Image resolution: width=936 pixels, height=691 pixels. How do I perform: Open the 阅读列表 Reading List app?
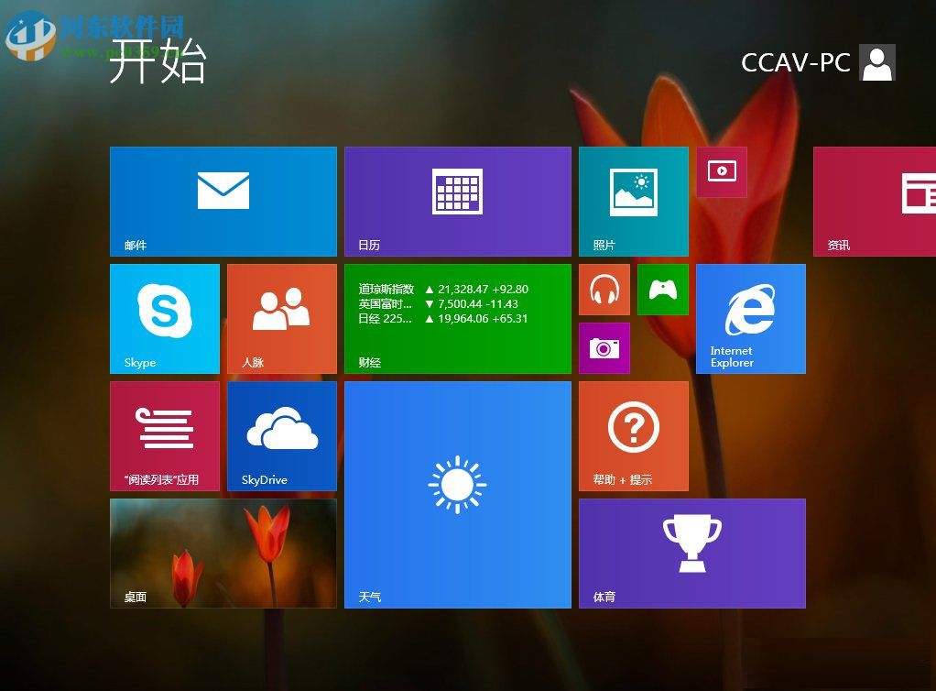164,435
